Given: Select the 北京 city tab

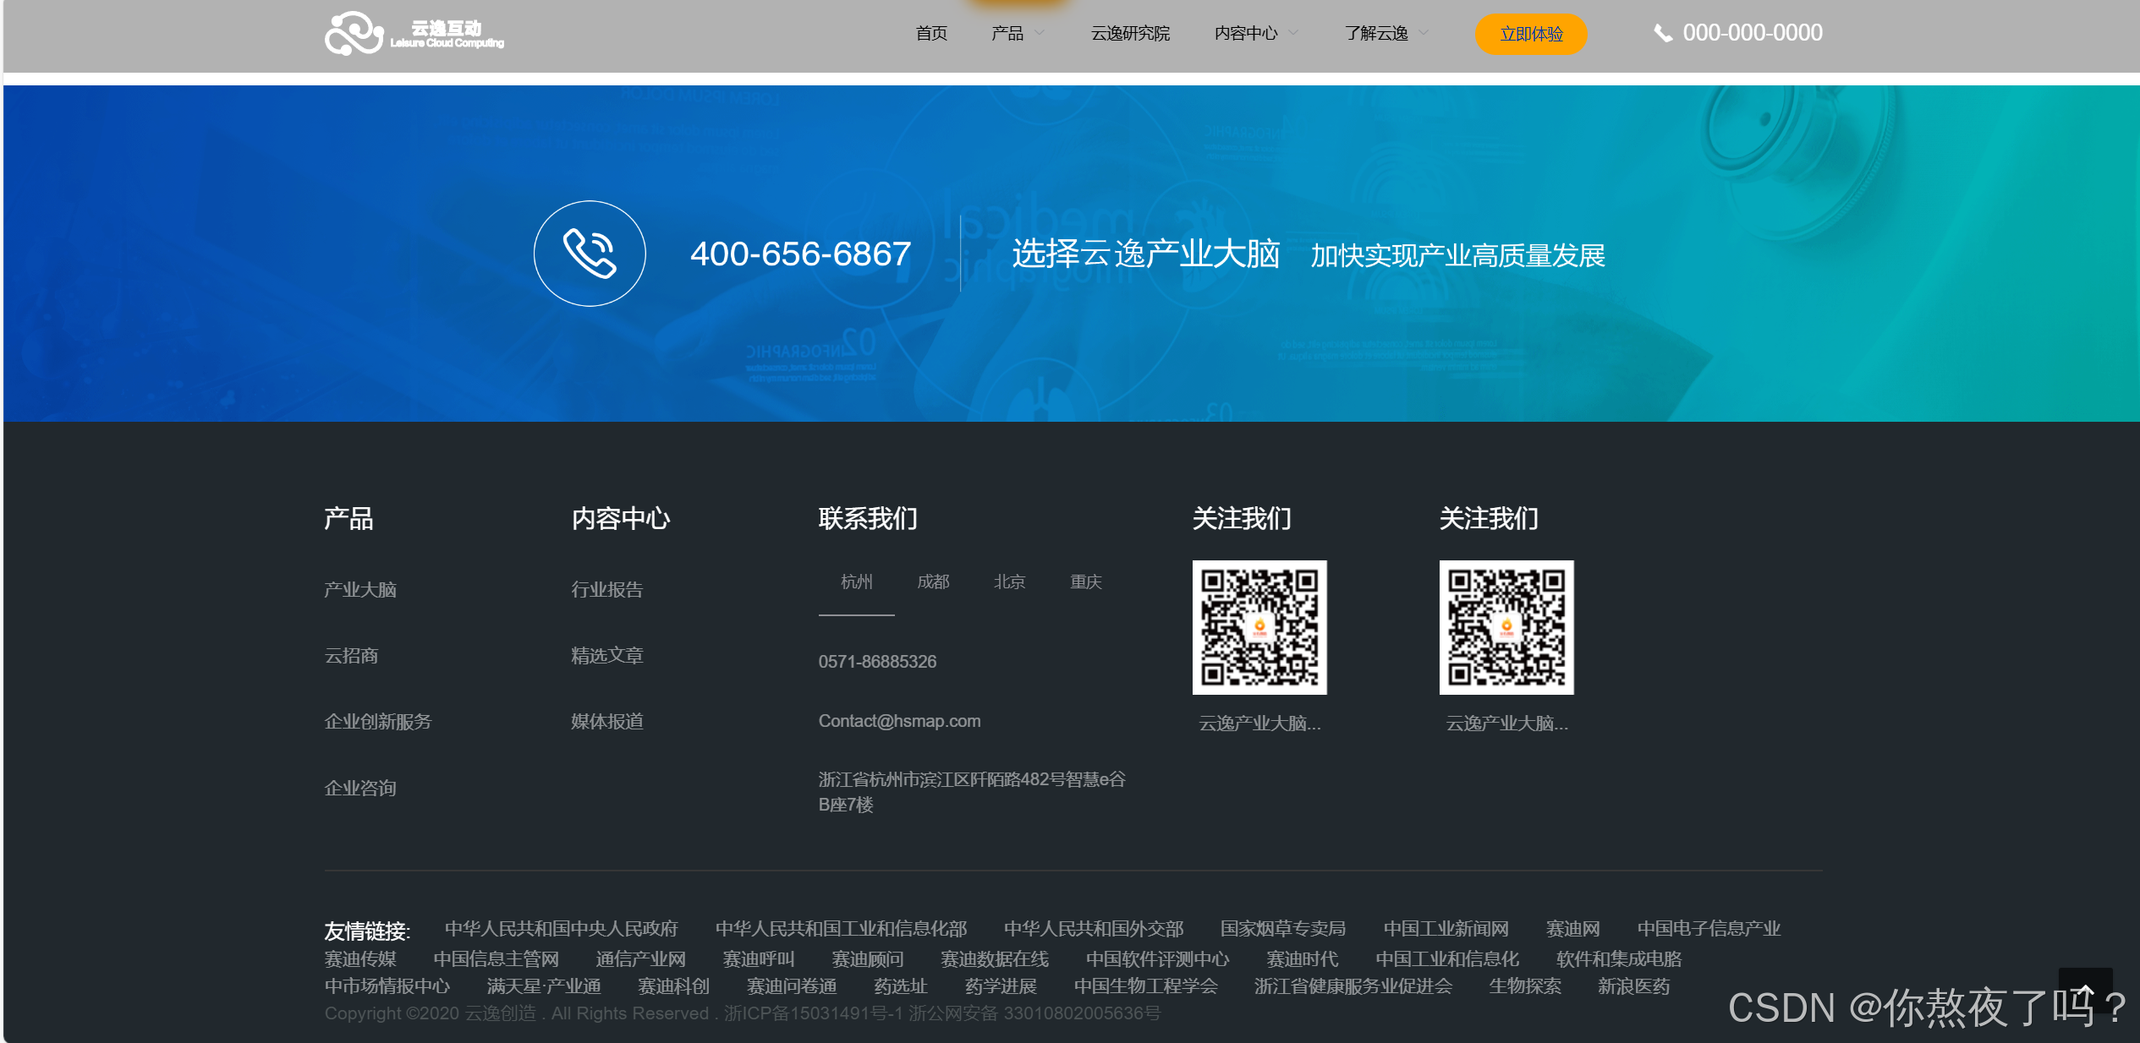Looking at the screenshot, I should 1009,582.
